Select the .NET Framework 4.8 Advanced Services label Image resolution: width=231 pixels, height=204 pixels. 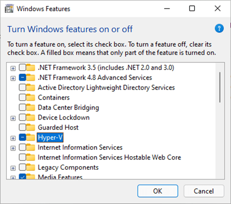point(95,78)
